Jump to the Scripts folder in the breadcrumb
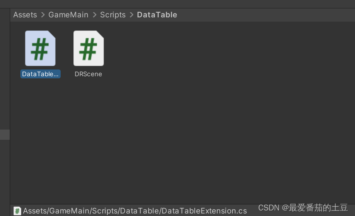The width and height of the screenshot is (355, 216). [x=113, y=15]
